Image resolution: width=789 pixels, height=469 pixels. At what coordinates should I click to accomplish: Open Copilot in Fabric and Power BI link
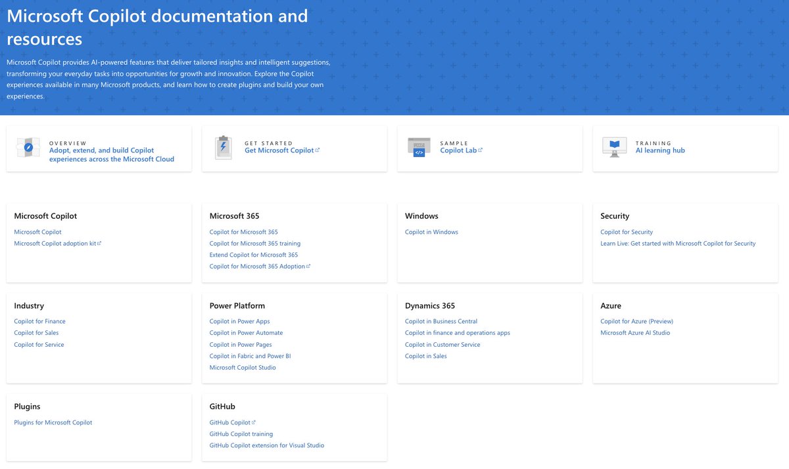[250, 356]
